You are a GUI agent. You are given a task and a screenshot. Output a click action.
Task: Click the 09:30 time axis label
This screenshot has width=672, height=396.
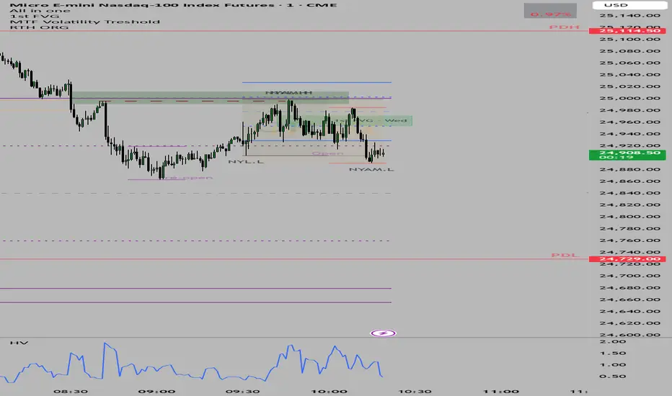tap(242, 391)
